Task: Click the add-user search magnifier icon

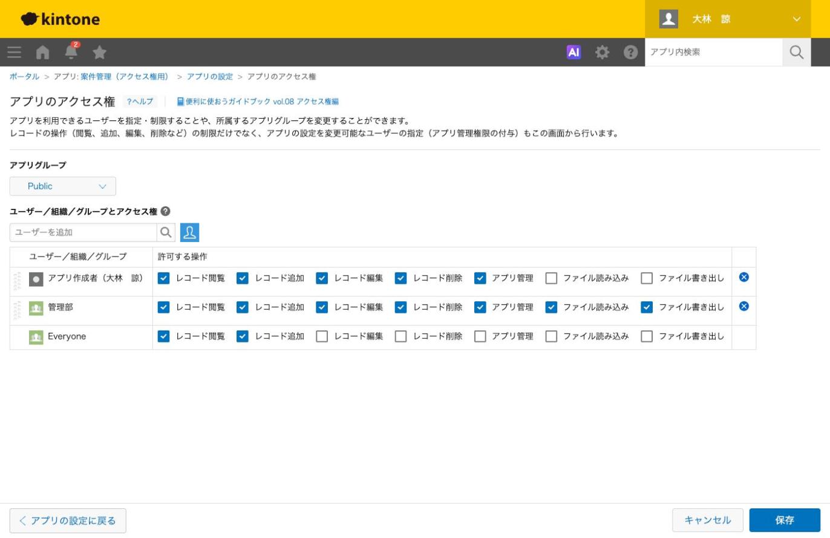Action: (166, 232)
